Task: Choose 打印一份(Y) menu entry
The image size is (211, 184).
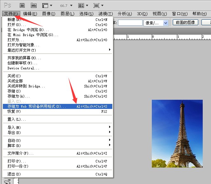Action: 58,166
